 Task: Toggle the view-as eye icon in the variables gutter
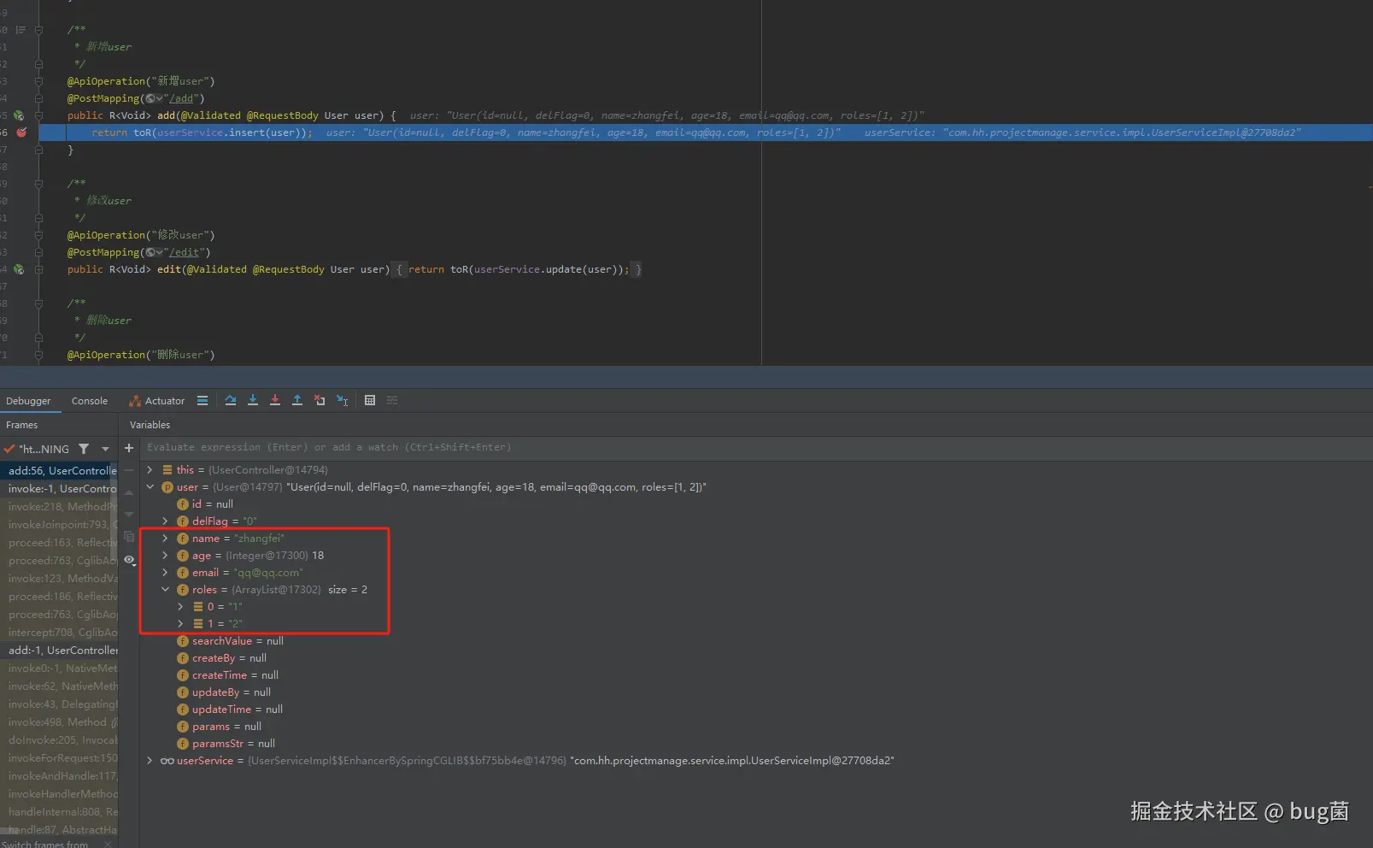tap(129, 560)
